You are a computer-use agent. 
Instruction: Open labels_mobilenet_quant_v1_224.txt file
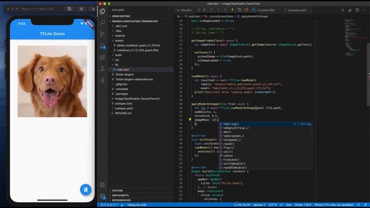(x=139, y=45)
